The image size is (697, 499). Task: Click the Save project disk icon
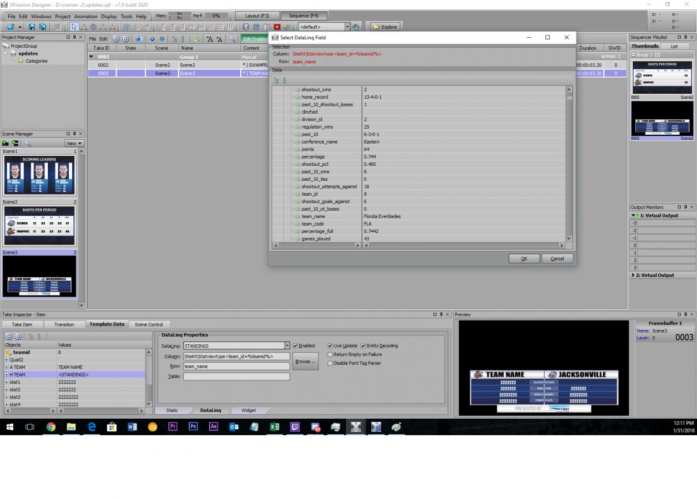(x=32, y=27)
